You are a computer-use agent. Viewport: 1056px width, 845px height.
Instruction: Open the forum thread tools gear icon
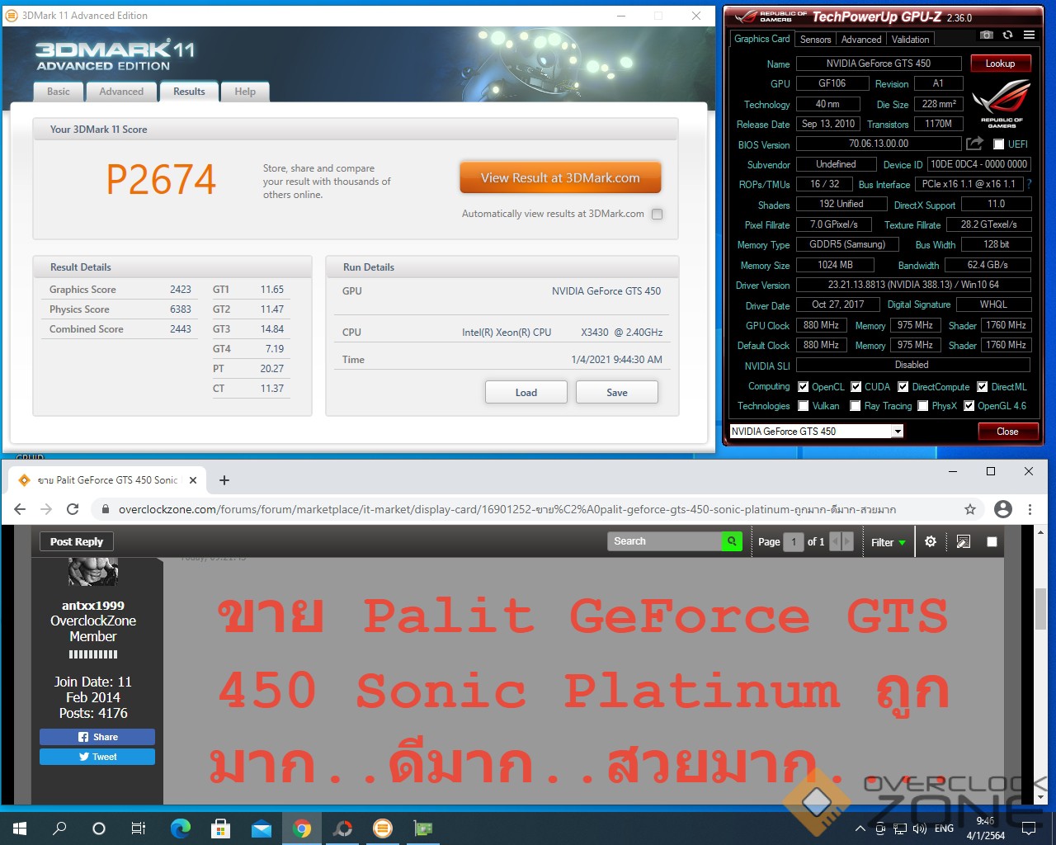click(931, 541)
